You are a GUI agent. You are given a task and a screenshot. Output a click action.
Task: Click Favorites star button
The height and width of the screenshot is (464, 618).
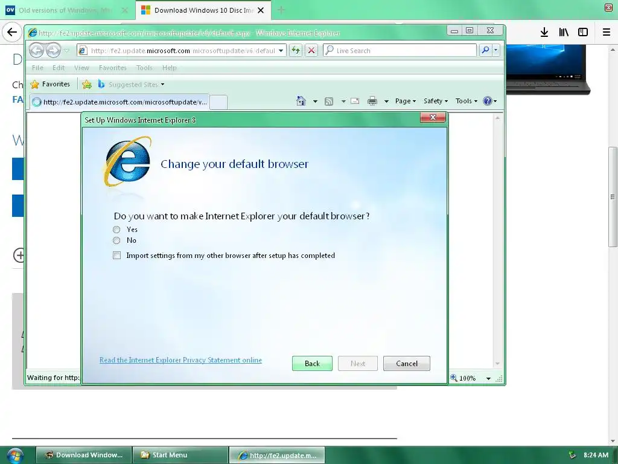tap(50, 84)
